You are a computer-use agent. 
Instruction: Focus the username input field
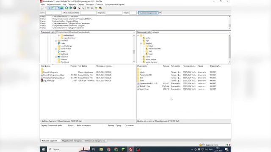coord(88,13)
